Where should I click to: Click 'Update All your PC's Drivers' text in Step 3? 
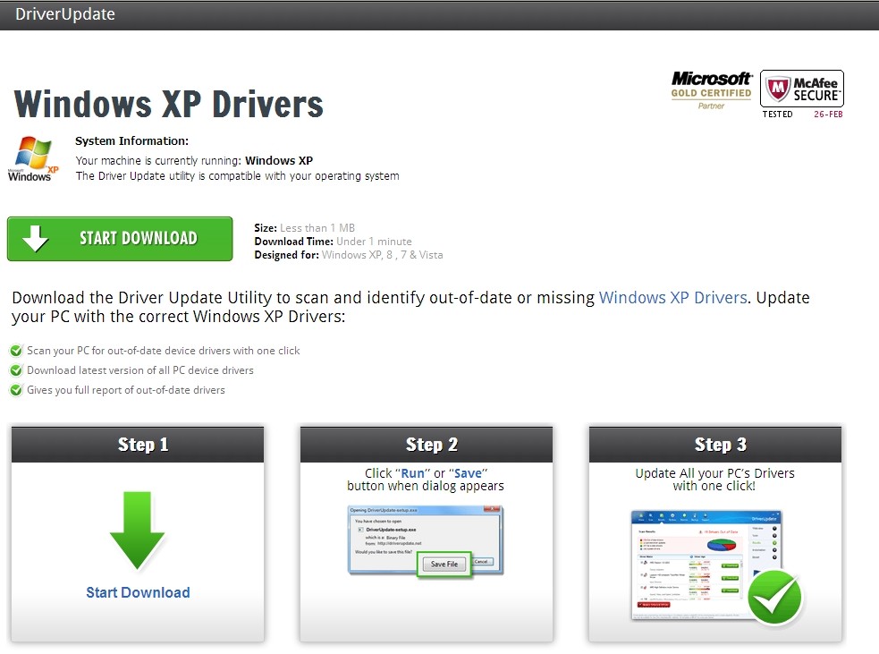click(714, 480)
